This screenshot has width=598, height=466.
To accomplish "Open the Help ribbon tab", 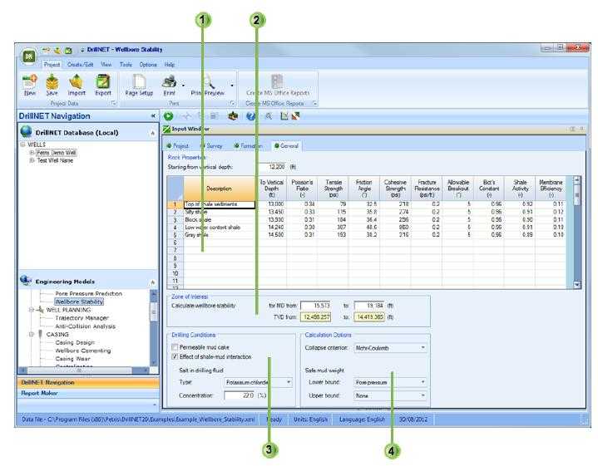I will [170, 65].
